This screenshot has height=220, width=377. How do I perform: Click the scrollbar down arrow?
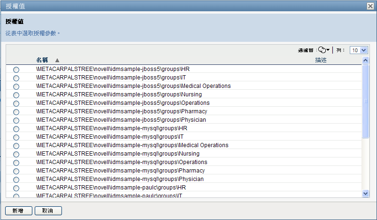coord(365,193)
